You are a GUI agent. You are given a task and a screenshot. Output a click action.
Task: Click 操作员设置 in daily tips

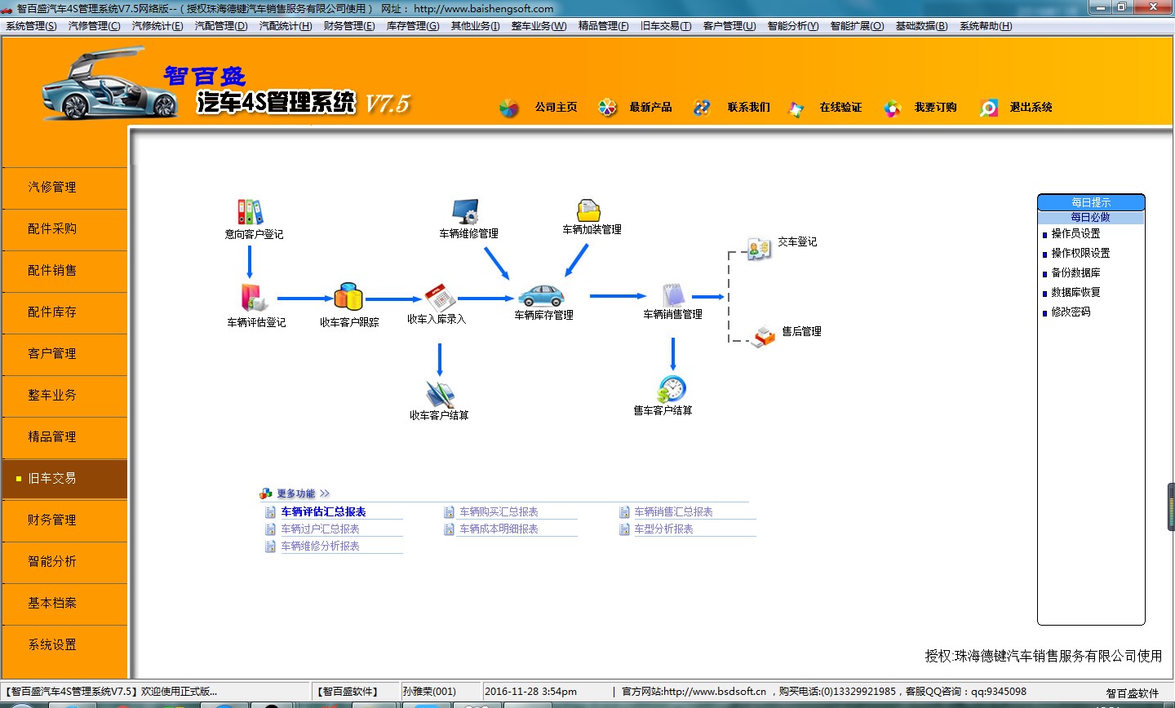point(1075,234)
